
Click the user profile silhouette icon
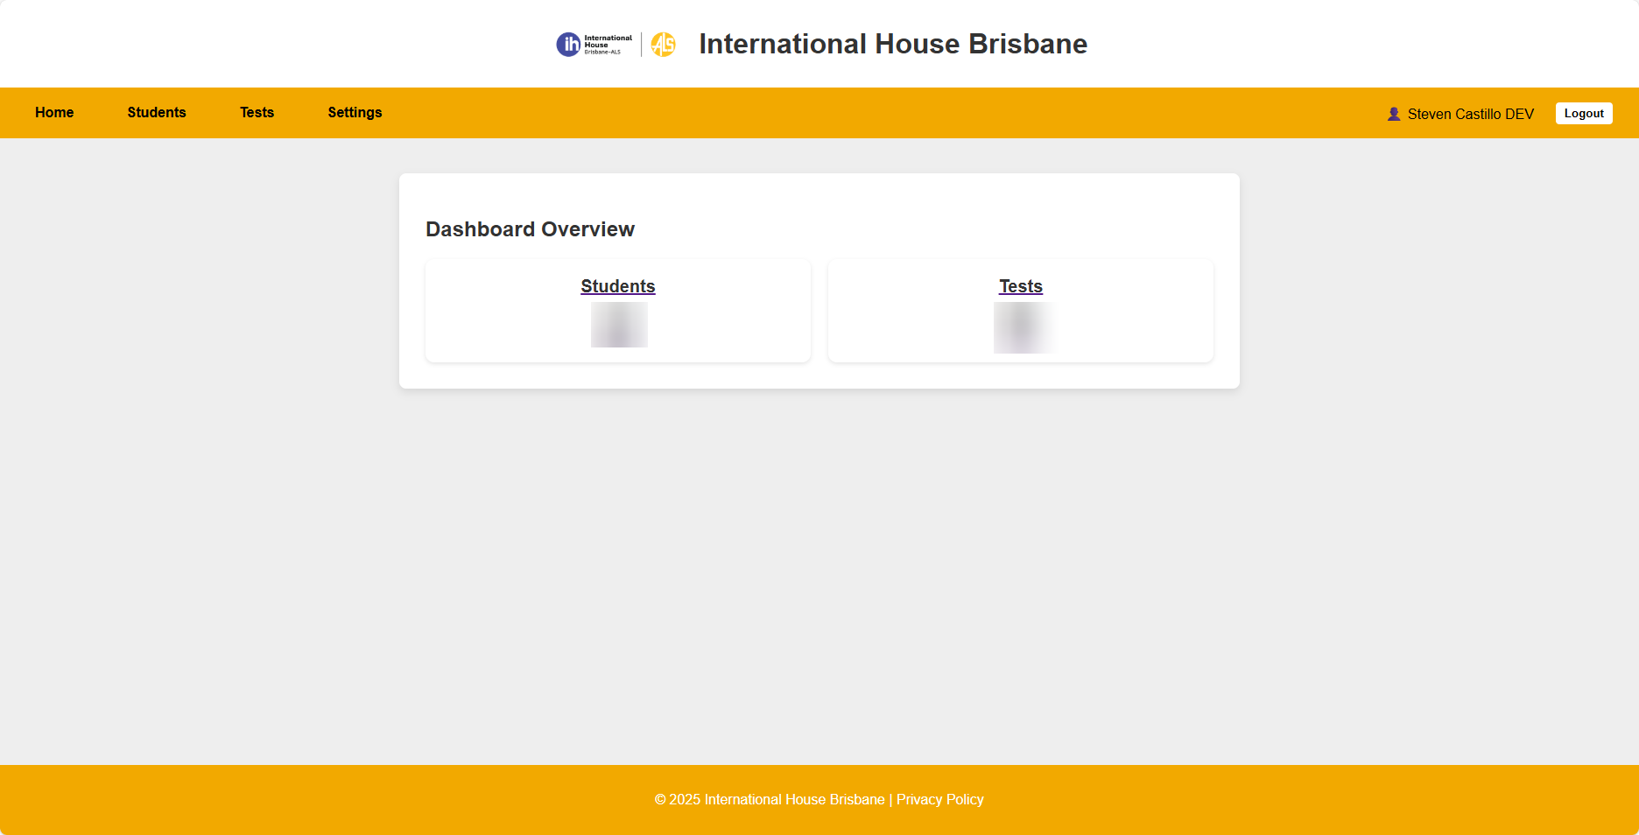[x=1394, y=114]
